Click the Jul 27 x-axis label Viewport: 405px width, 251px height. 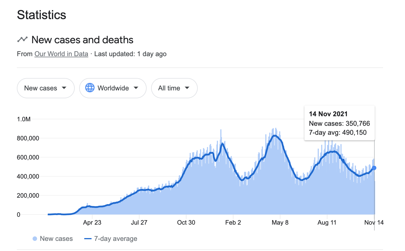pyautogui.click(x=139, y=223)
